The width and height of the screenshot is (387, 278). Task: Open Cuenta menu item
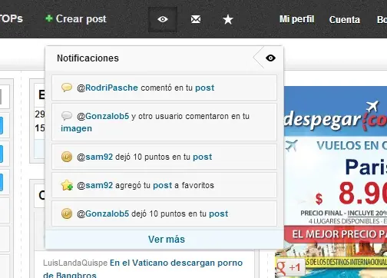345,20
